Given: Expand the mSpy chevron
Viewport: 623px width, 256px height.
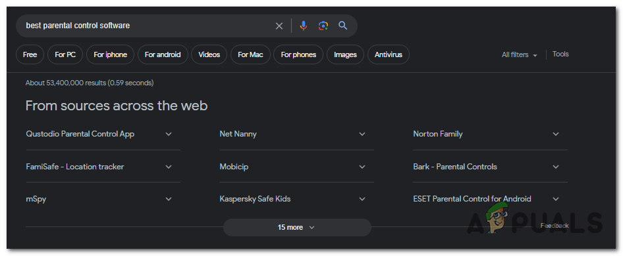Looking at the screenshot, I should pyautogui.click(x=169, y=199).
